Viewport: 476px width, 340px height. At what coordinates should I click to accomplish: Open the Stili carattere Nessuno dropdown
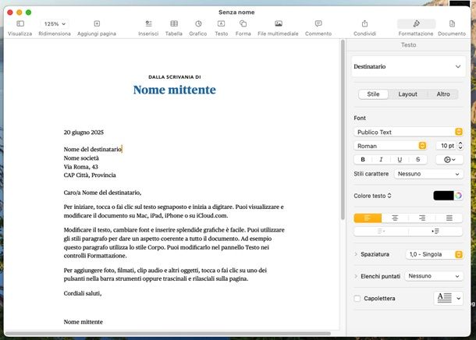click(x=428, y=174)
